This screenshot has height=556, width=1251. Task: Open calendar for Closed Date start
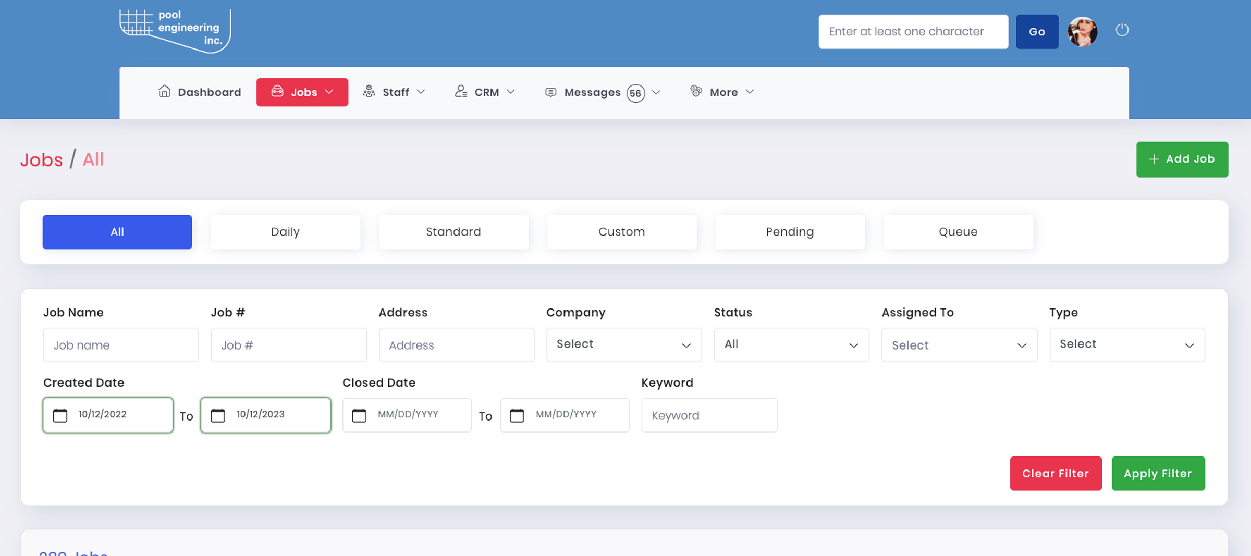[359, 415]
